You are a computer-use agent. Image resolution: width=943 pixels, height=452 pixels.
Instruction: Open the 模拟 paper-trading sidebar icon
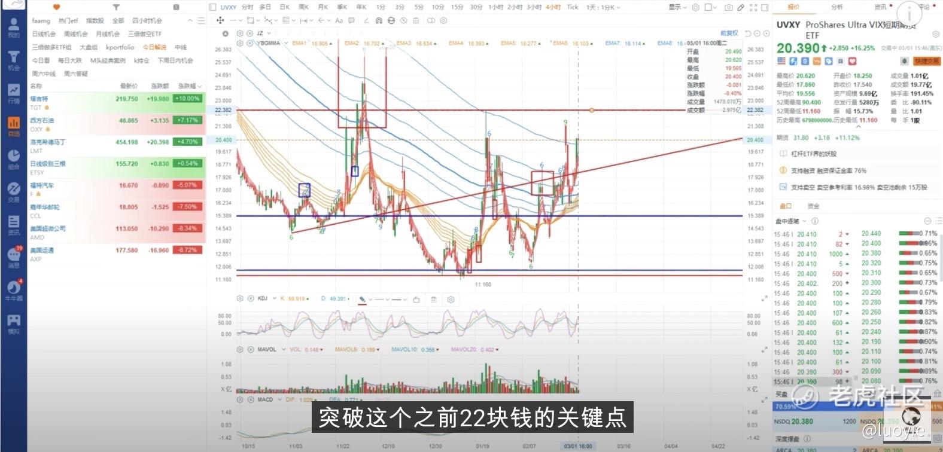pyautogui.click(x=13, y=323)
